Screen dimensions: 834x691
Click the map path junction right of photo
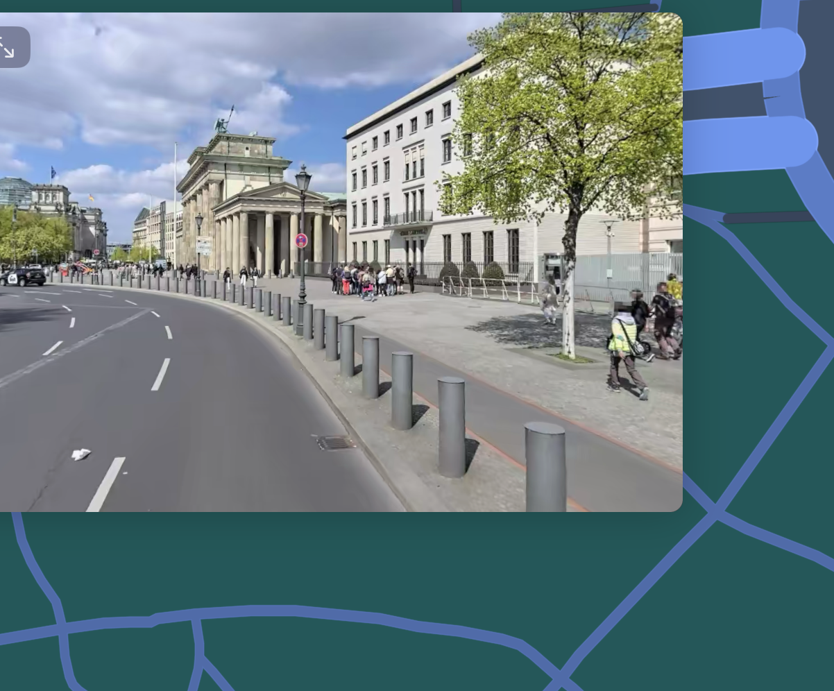click(715, 512)
